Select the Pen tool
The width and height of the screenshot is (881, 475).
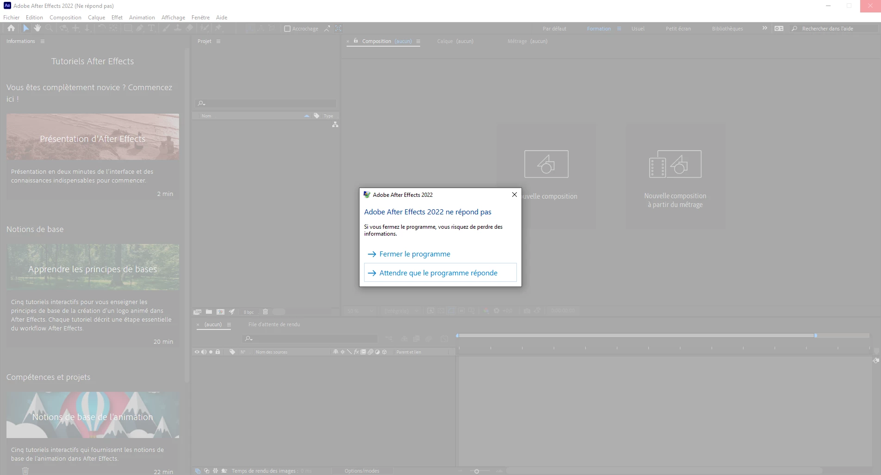pos(140,28)
